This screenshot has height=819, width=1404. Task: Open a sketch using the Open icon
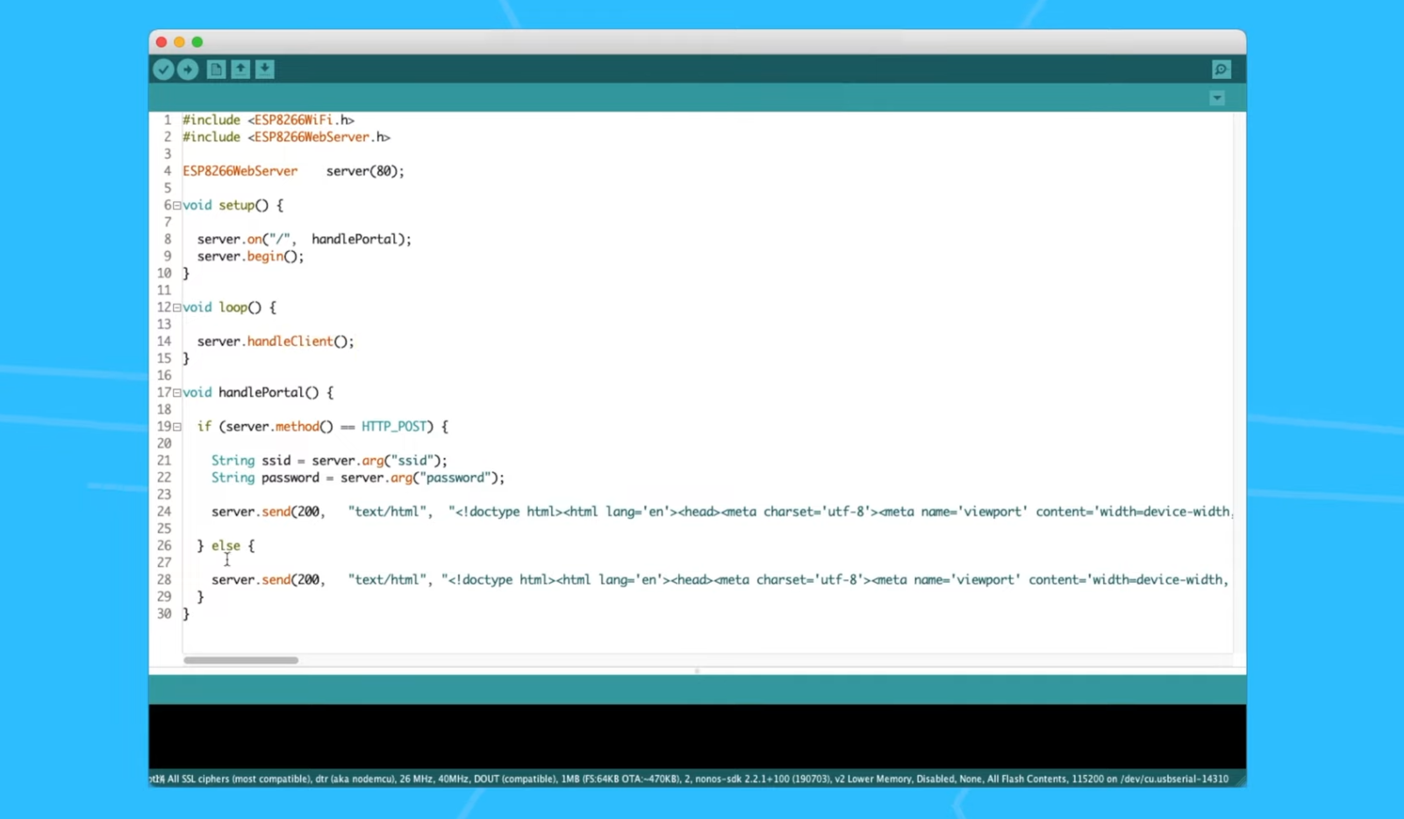[240, 68]
